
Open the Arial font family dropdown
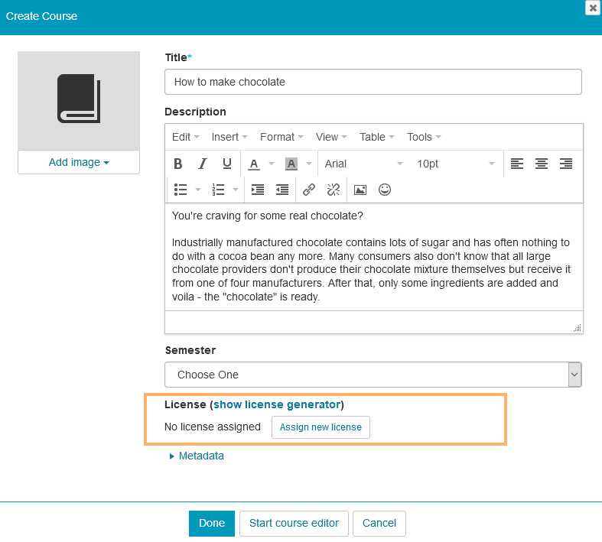point(363,164)
